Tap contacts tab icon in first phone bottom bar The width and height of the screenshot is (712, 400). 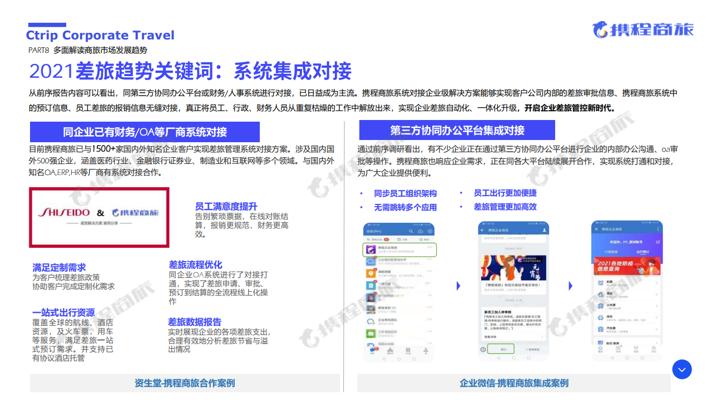point(390,350)
